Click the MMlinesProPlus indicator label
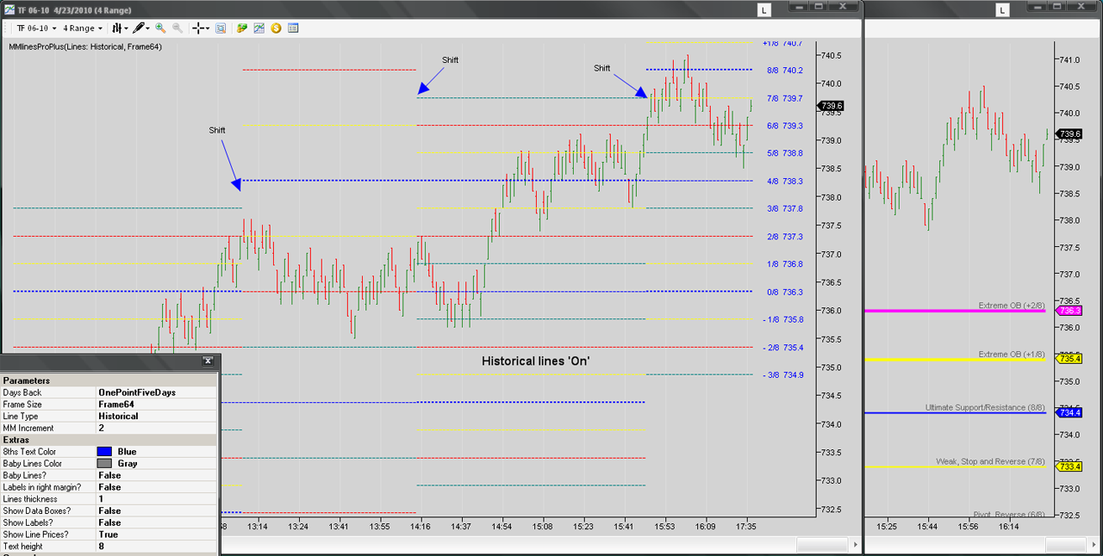Viewport: 1103px width, 556px height. [x=85, y=46]
